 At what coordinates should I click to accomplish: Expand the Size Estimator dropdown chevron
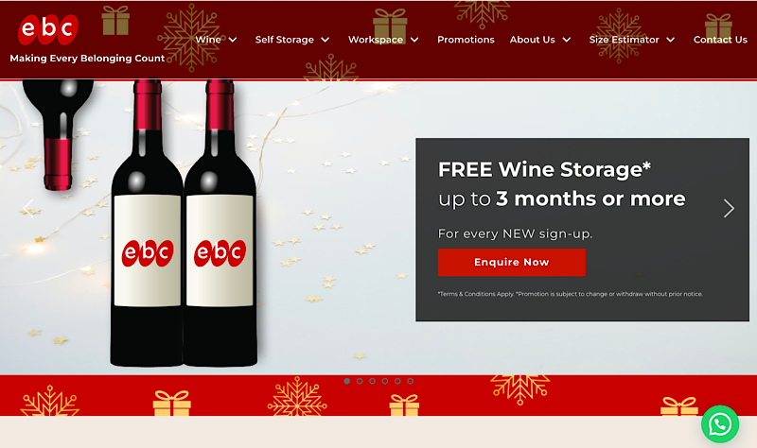(x=671, y=40)
